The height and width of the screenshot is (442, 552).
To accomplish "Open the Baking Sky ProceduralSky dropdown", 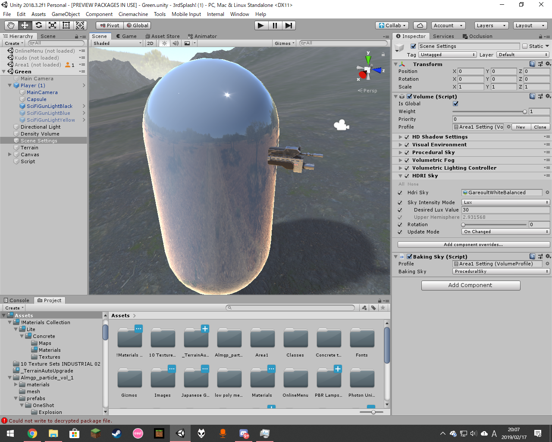I will tap(501, 272).
